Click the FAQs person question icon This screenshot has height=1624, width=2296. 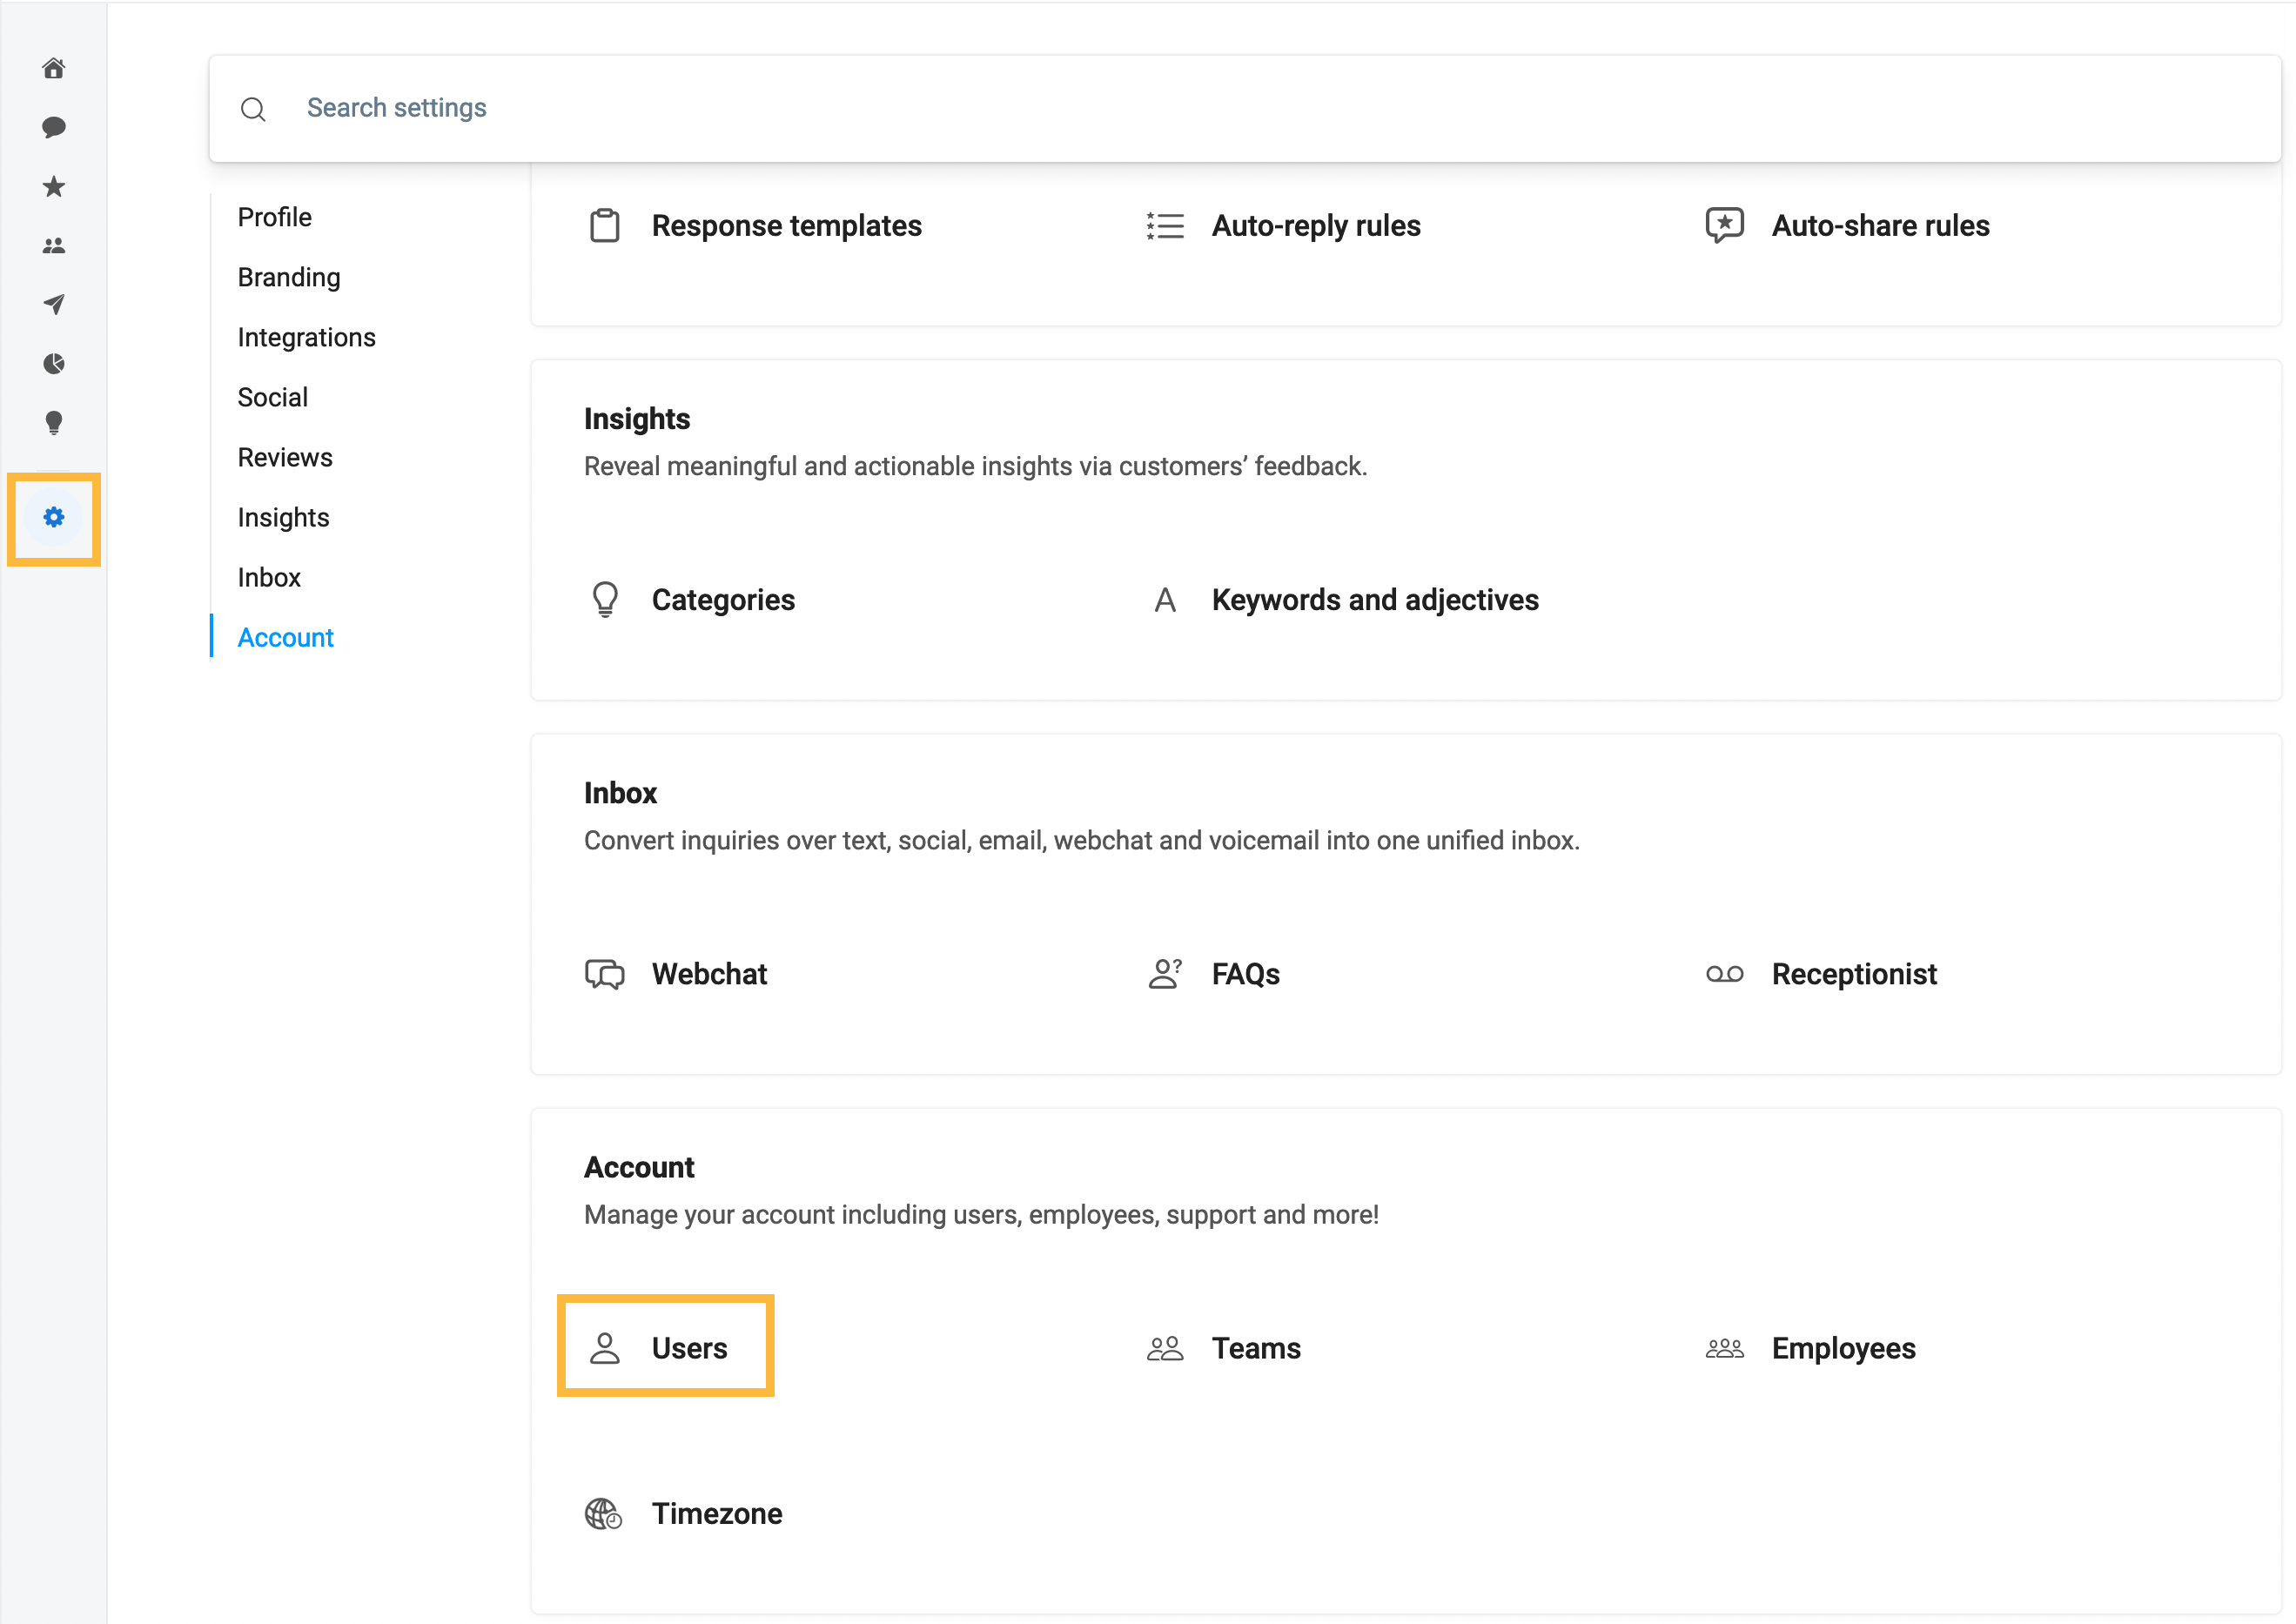(x=1165, y=974)
